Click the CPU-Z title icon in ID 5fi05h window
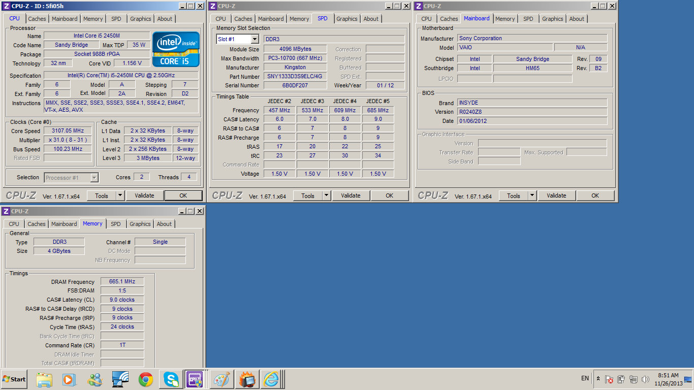This screenshot has height=390, width=694. tap(6, 6)
